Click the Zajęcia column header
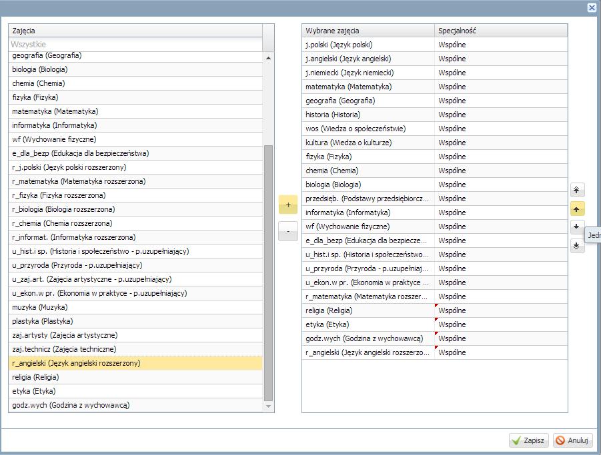This screenshot has height=455, width=601. pyautogui.click(x=135, y=31)
